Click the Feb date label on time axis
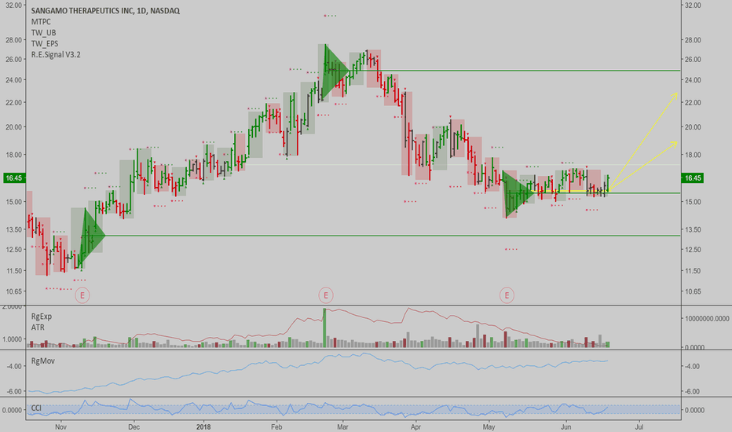The height and width of the screenshot is (432, 732). (276, 427)
